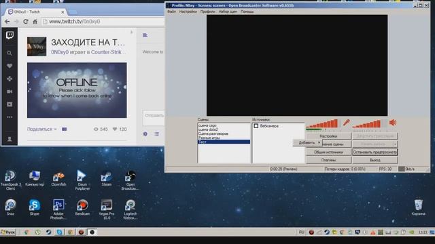435x244 pixels.
Task: Reload the Twitch page
Action: point(26,21)
